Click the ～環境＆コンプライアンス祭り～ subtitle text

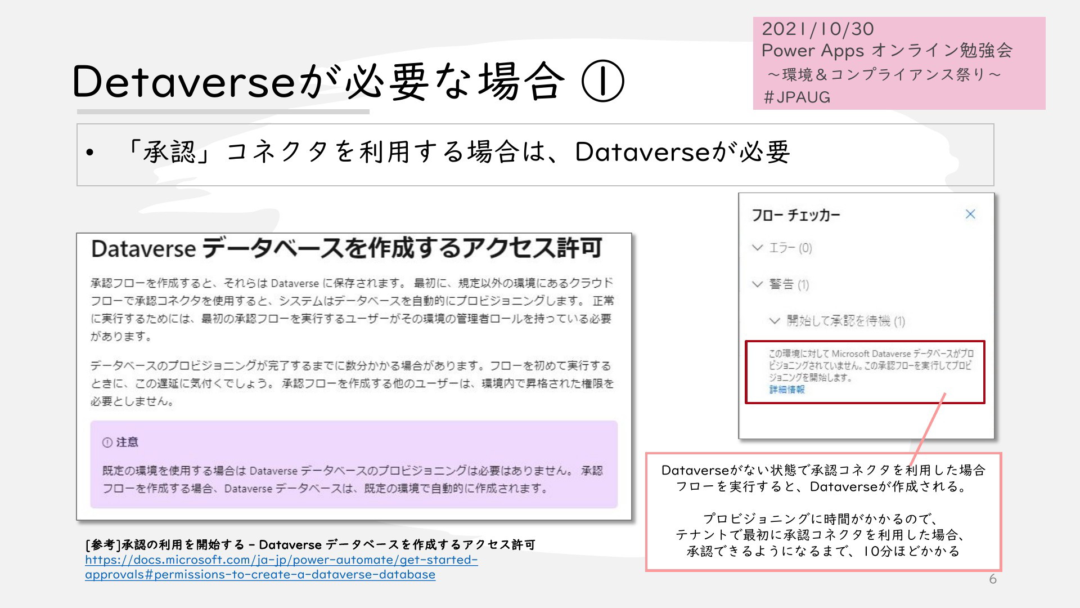[884, 74]
